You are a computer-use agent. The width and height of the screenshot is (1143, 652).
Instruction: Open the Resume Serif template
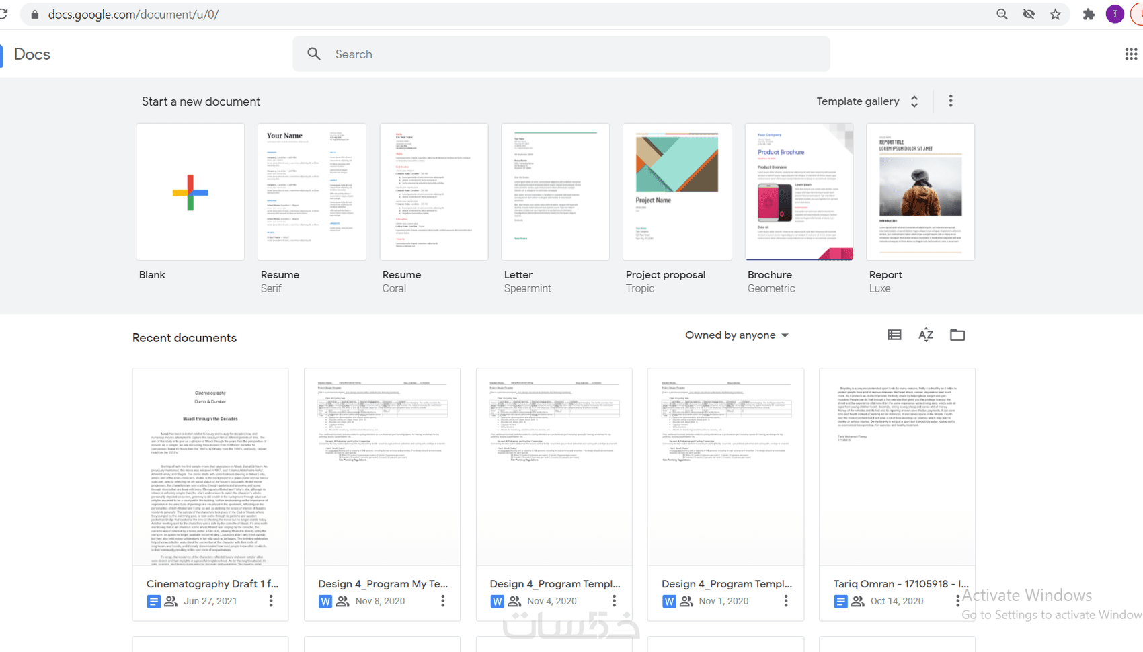pyautogui.click(x=312, y=192)
